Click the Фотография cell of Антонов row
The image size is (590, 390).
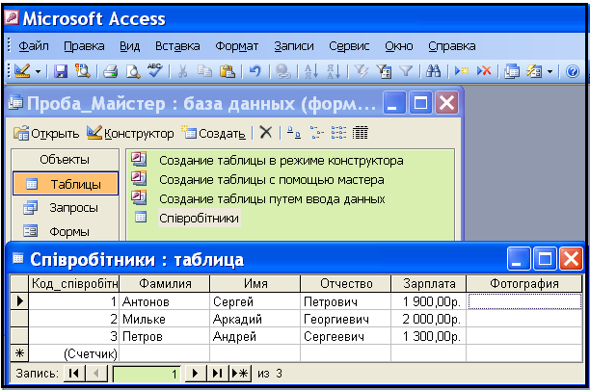click(524, 301)
